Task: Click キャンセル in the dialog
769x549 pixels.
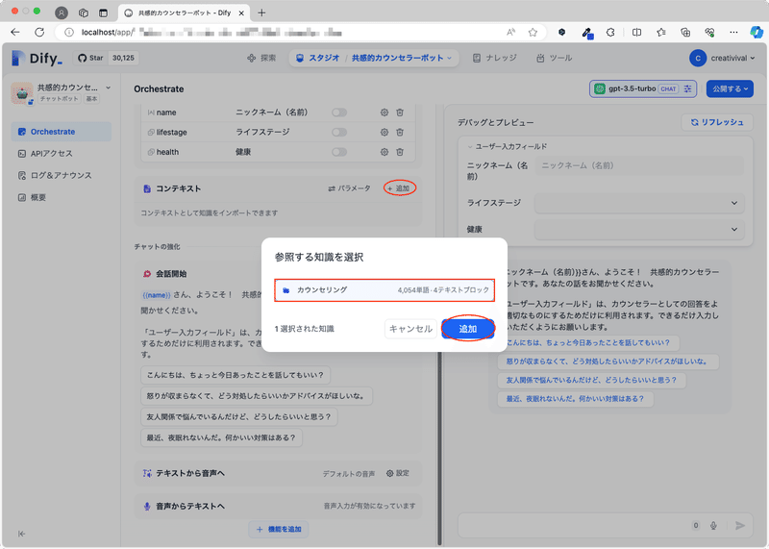Action: tap(411, 329)
